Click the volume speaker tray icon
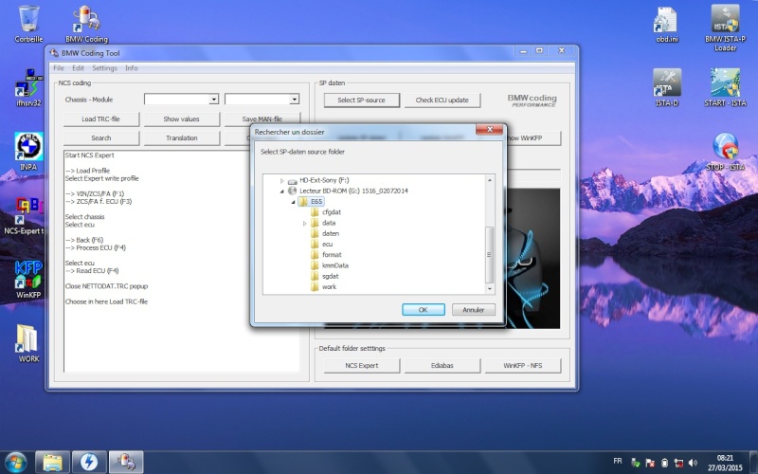This screenshot has height=474, width=758. 693,463
